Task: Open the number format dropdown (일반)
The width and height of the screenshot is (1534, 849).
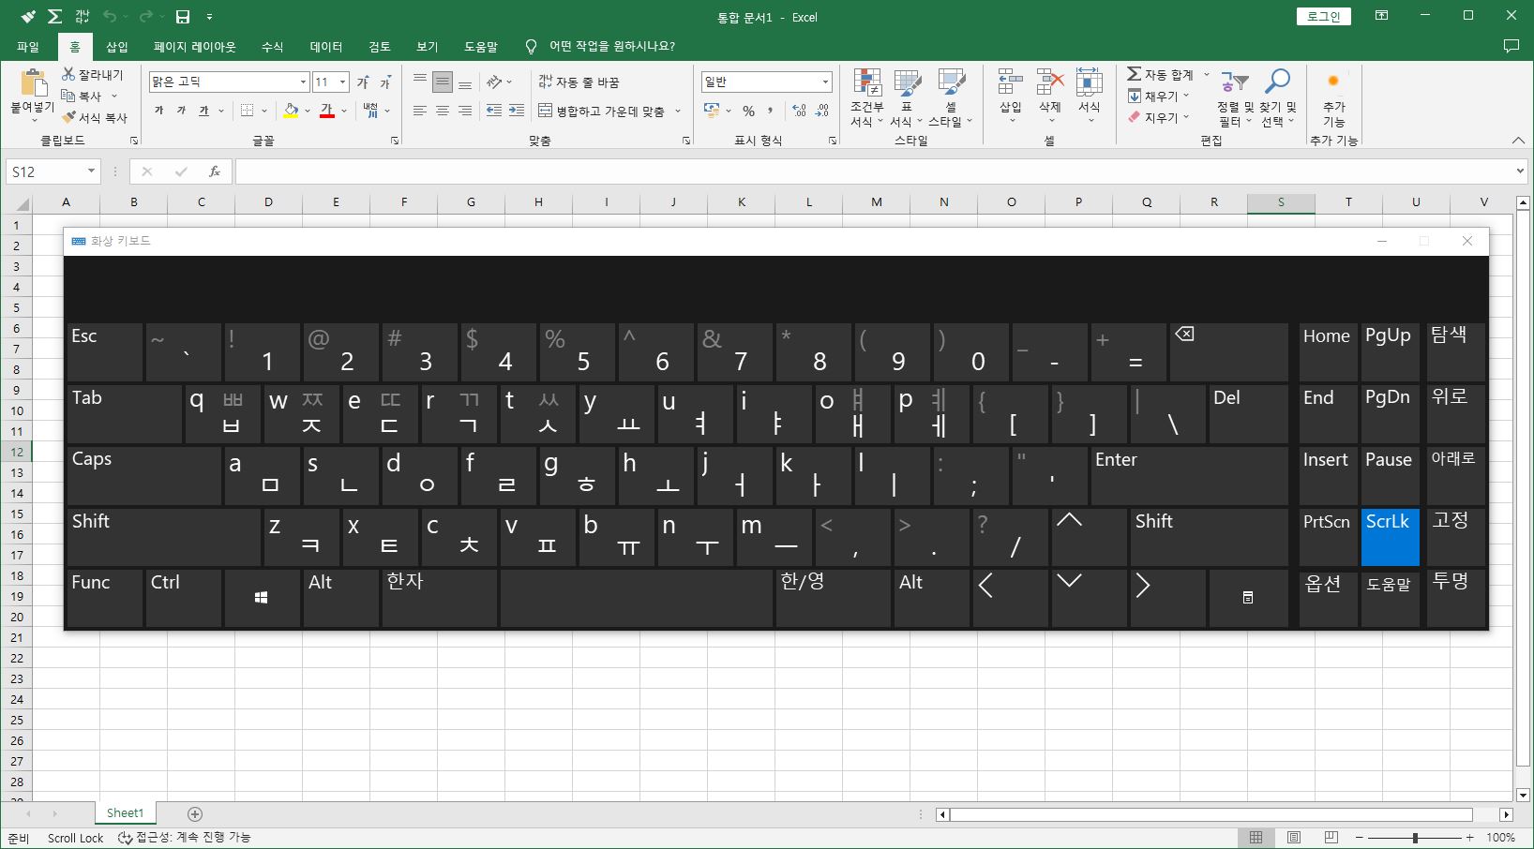Action: [x=825, y=82]
